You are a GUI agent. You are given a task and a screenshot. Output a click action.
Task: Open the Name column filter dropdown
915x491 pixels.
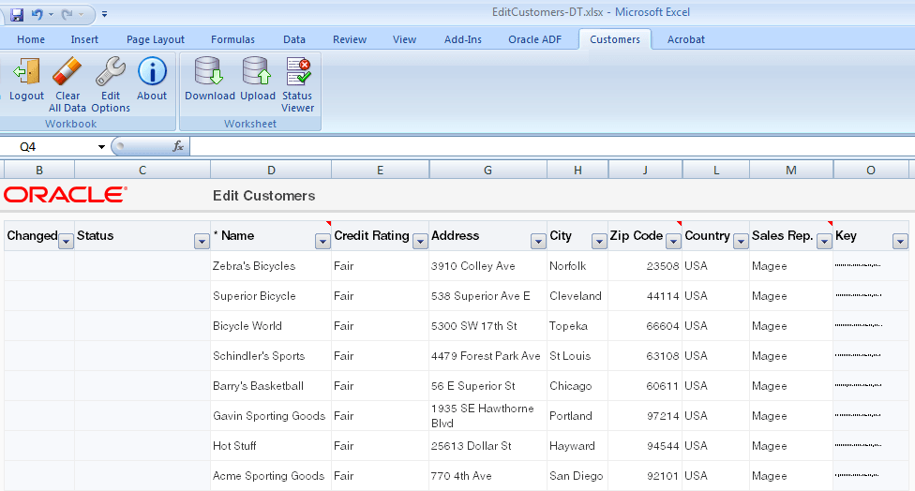(322, 241)
